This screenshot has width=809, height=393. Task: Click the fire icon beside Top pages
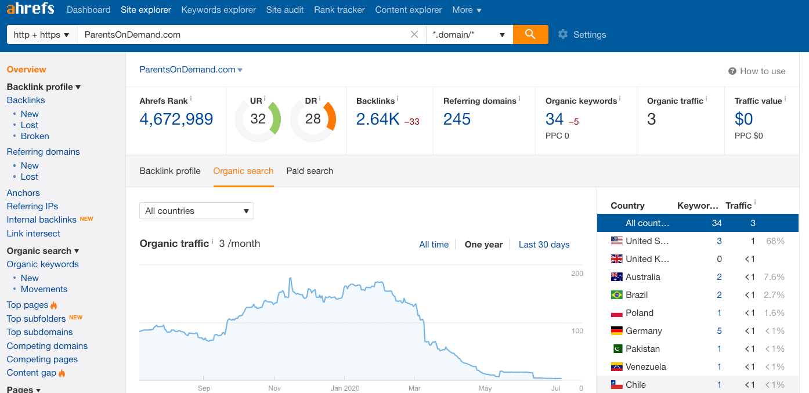pos(54,305)
